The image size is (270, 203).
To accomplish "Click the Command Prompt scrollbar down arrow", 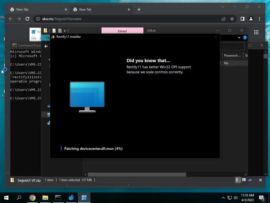I will pyautogui.click(x=266, y=174).
